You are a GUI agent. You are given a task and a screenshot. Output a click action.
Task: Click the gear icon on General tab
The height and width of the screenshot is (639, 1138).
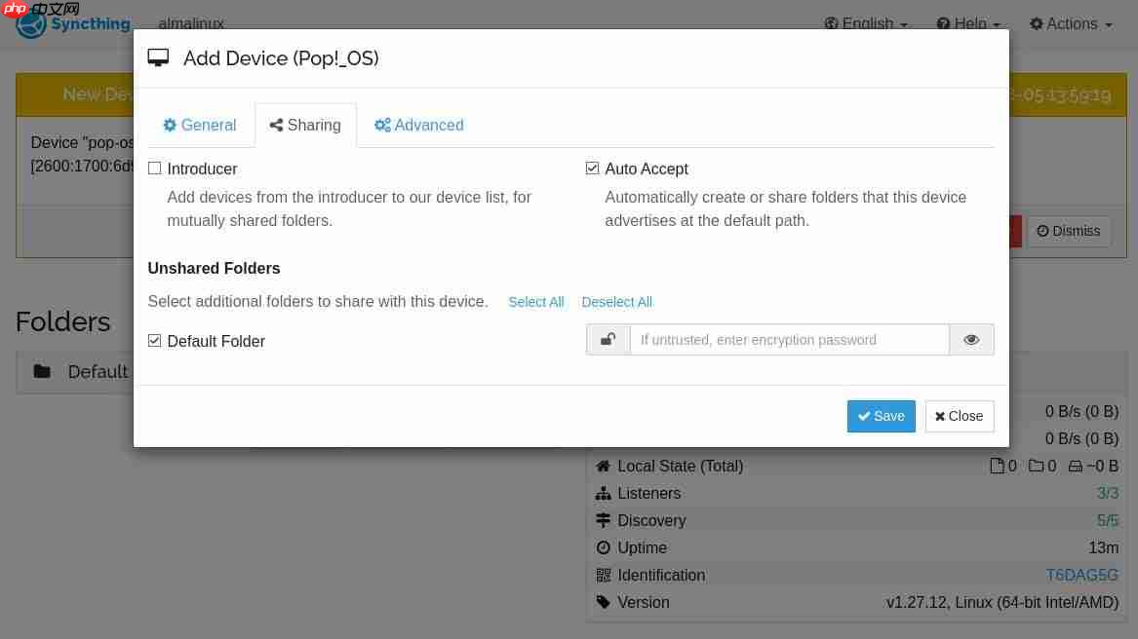point(170,126)
